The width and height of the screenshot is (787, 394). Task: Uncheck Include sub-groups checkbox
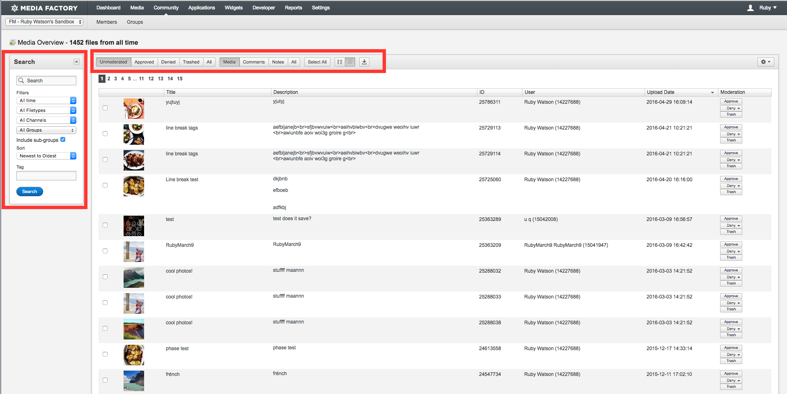tap(63, 139)
